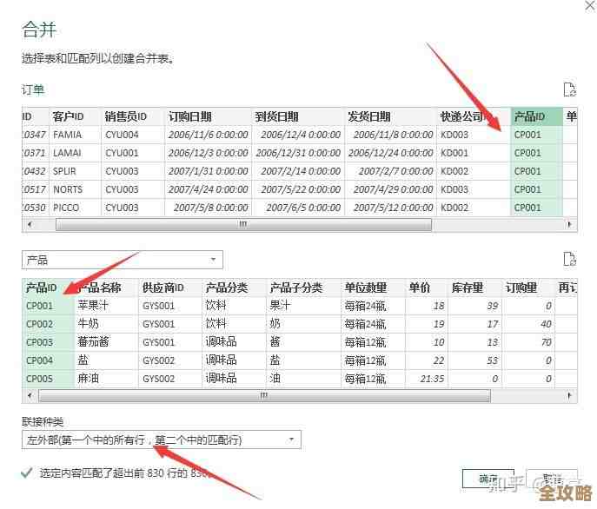Click the 21.35 unit price cell
This screenshot has height=509, width=597.
click(427, 379)
